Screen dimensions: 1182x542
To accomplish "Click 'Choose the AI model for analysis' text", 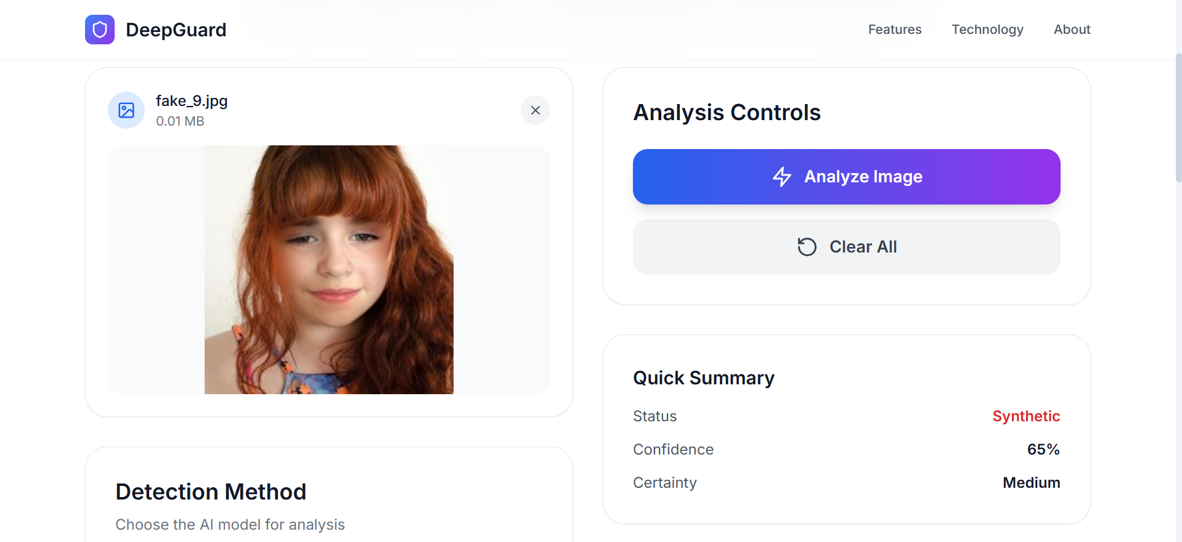I will (x=230, y=525).
